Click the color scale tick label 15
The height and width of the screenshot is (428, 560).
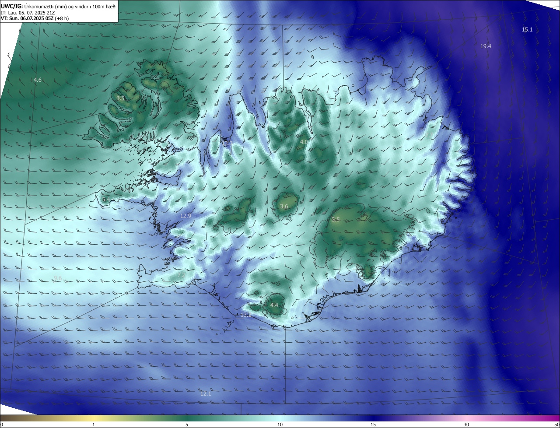[373, 424]
